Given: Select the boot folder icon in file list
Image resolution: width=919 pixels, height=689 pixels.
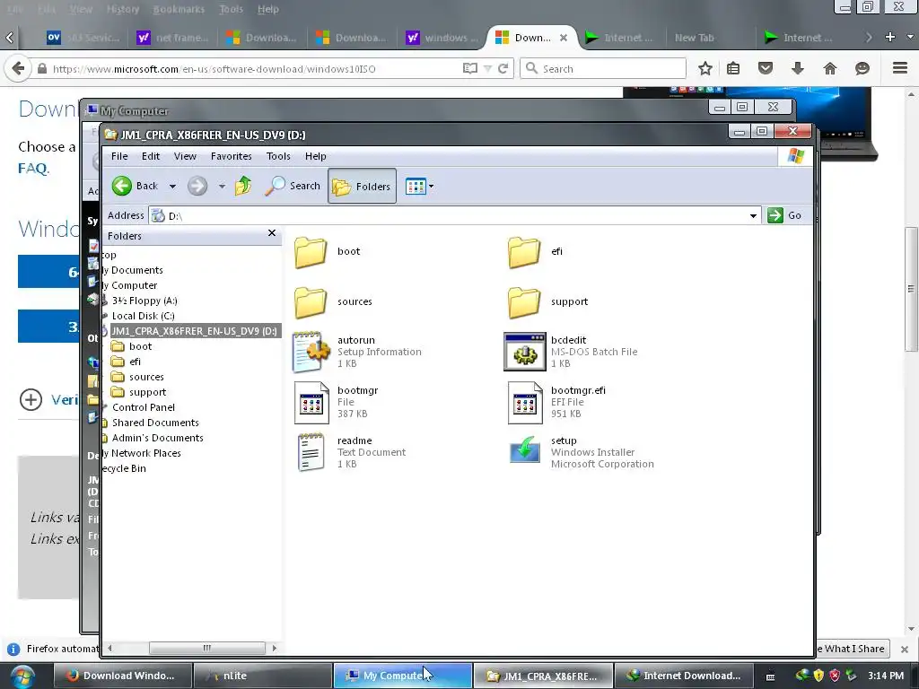Looking at the screenshot, I should coord(310,252).
